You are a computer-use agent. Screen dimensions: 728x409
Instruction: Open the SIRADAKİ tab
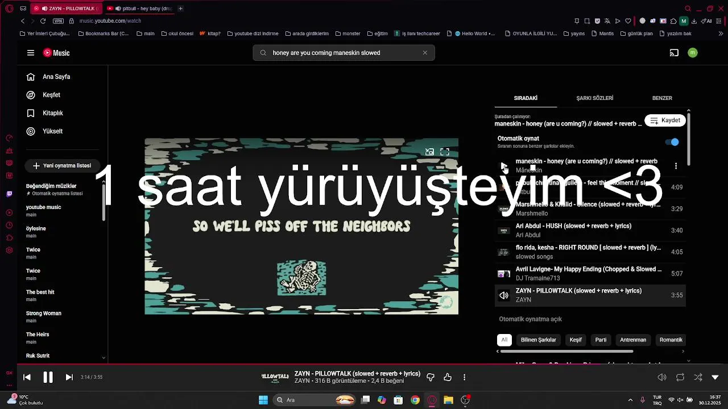click(x=526, y=98)
